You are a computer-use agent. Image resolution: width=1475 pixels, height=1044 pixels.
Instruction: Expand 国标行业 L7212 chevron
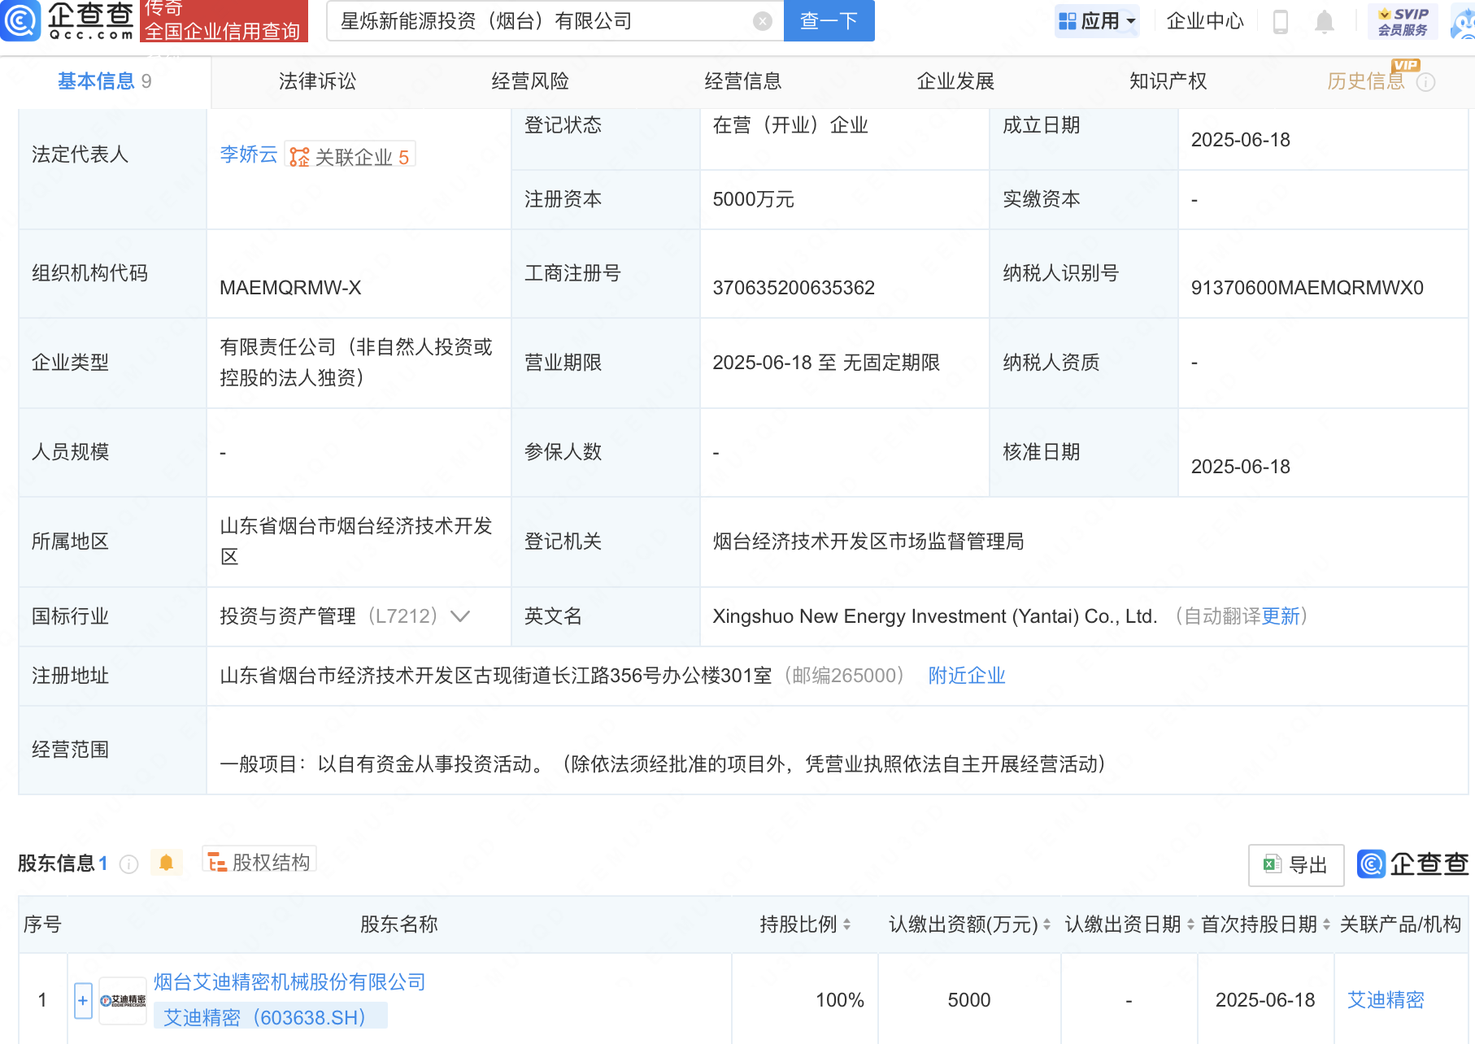tap(460, 616)
